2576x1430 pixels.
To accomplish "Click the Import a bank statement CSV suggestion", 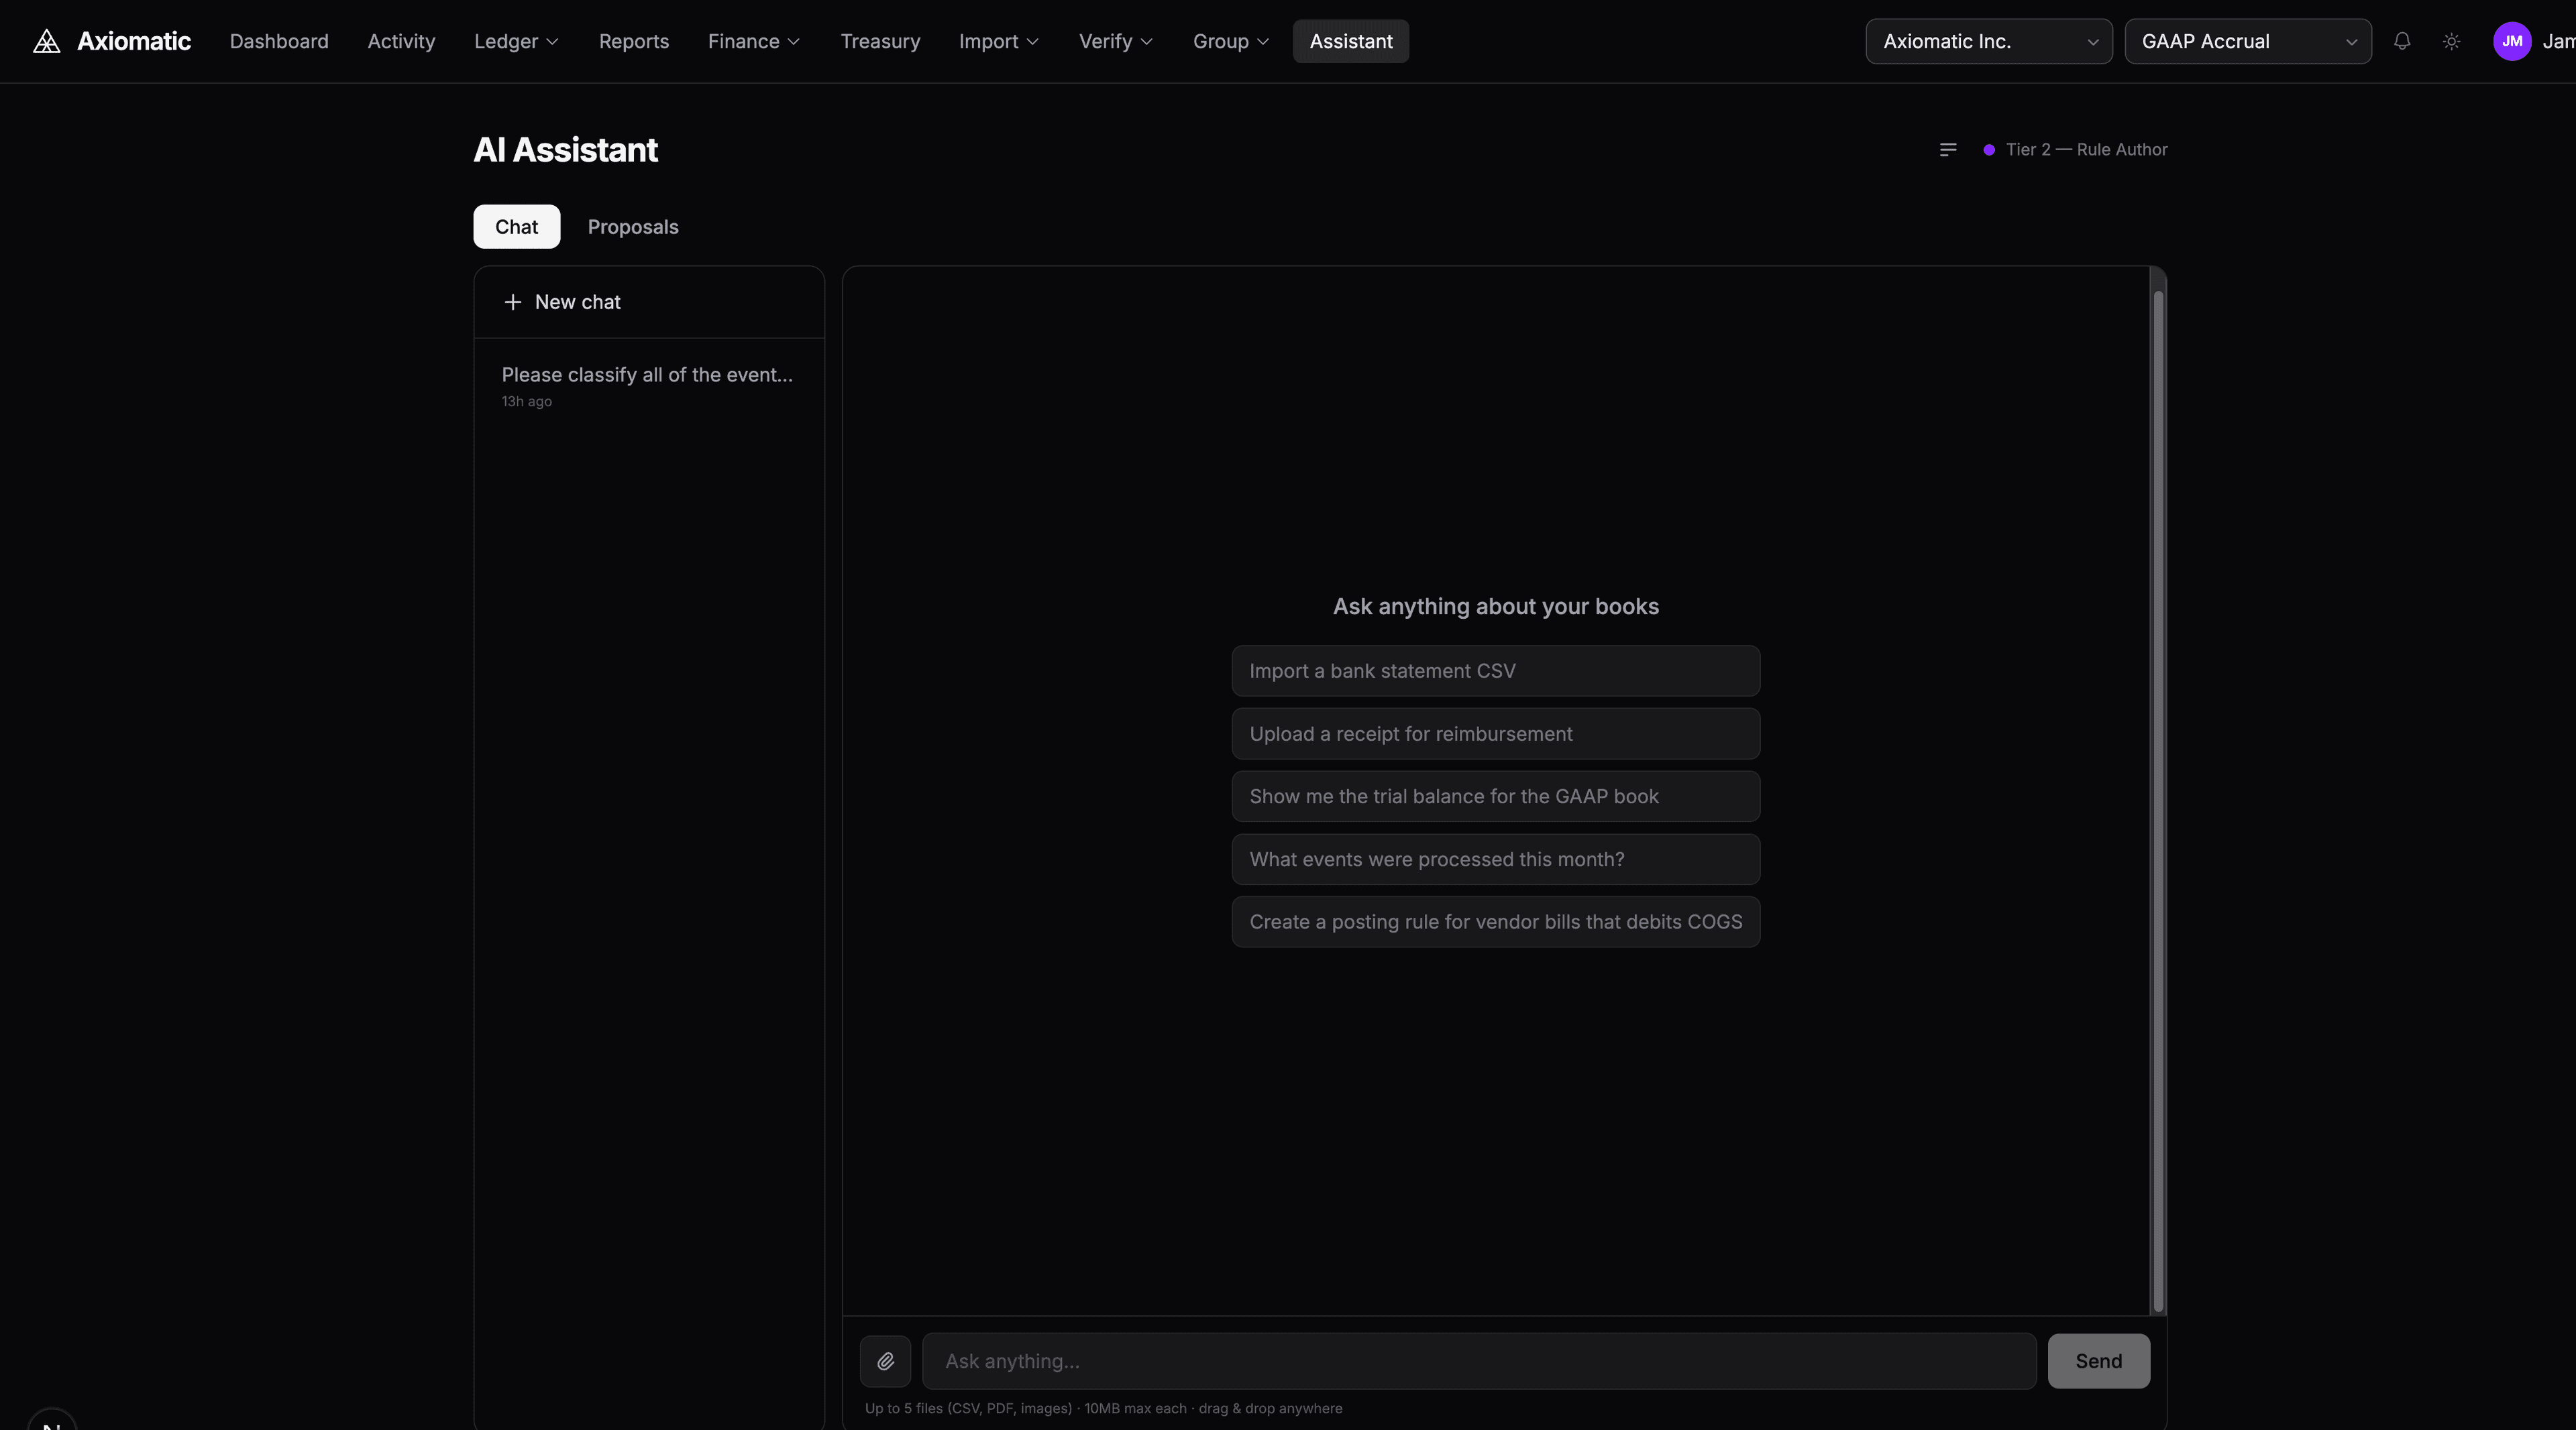I will click(1494, 670).
